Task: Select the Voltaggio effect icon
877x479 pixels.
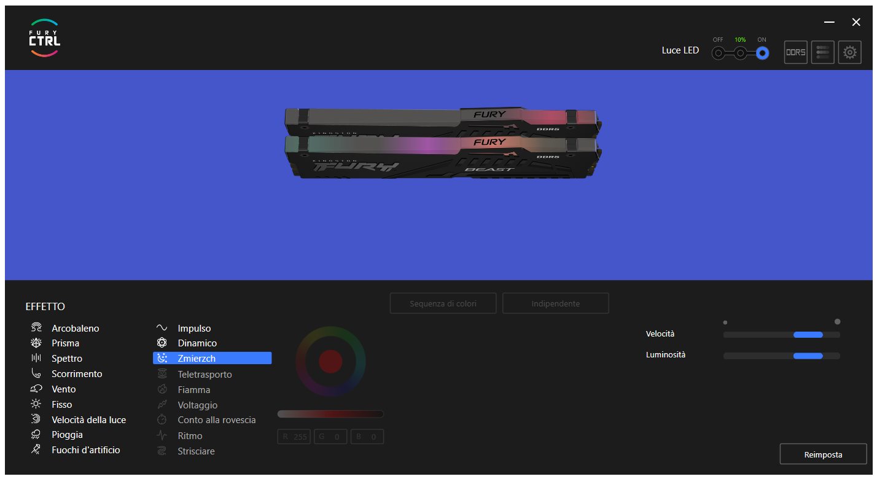Action: coord(162,405)
